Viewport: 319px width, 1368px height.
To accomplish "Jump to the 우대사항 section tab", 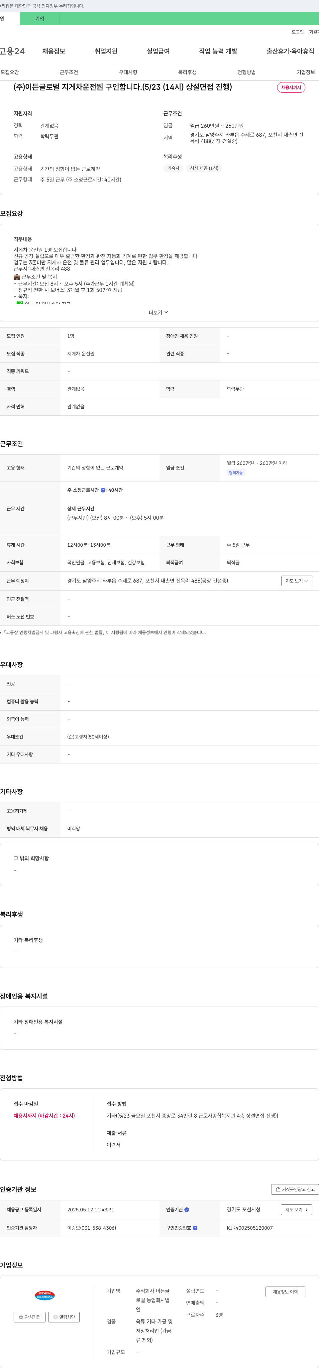I will tap(128, 72).
